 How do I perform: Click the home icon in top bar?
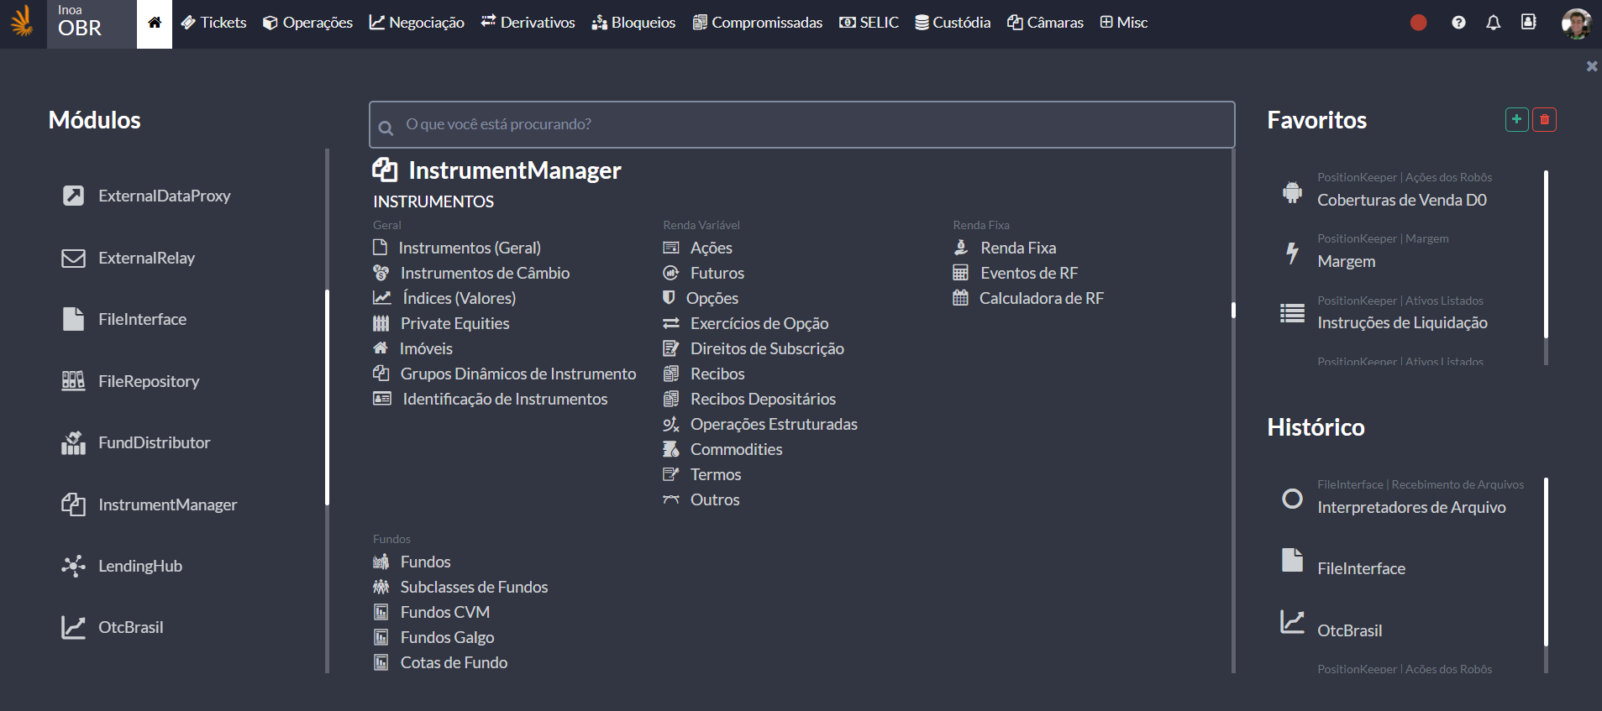[155, 24]
